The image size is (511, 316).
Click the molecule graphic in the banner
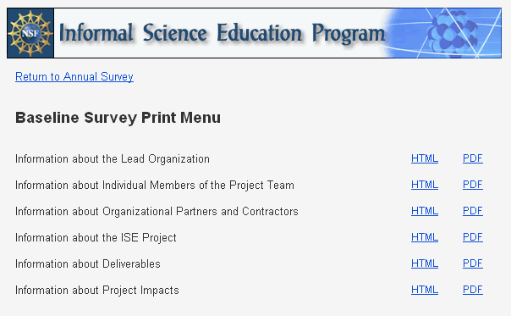point(452,33)
